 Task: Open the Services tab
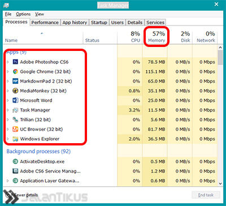point(155,23)
